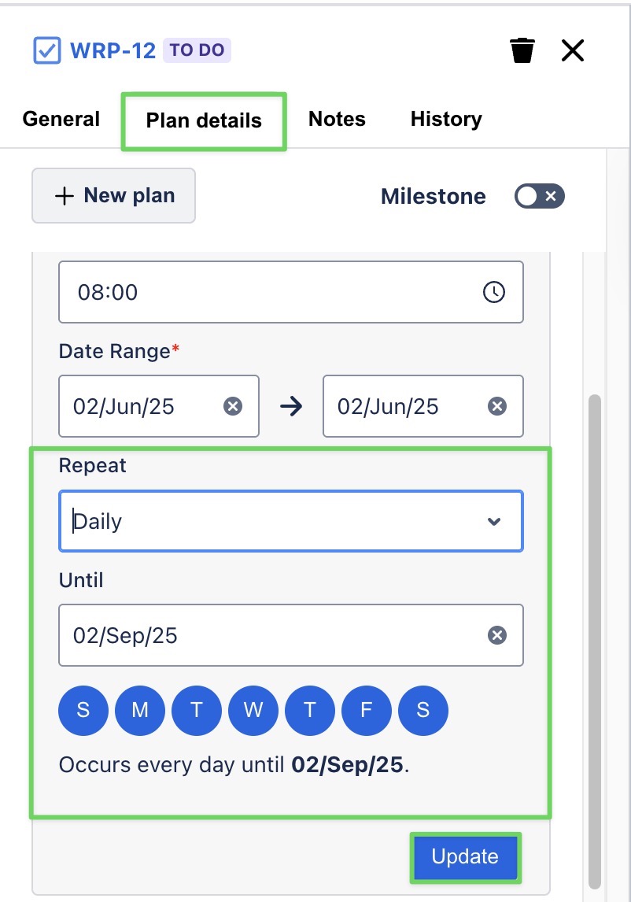
Task: Deselect Monday in repeat days
Action: click(140, 710)
